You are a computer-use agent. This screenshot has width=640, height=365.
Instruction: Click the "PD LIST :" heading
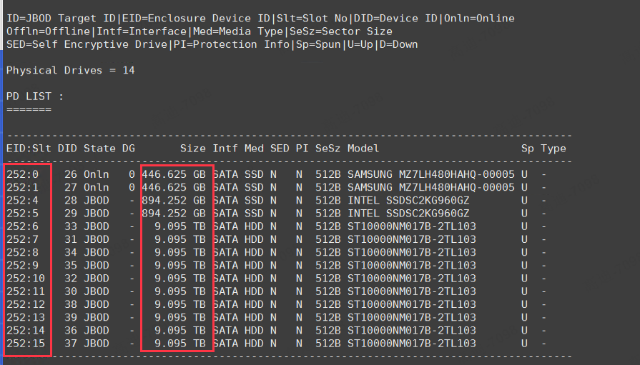pyautogui.click(x=35, y=96)
